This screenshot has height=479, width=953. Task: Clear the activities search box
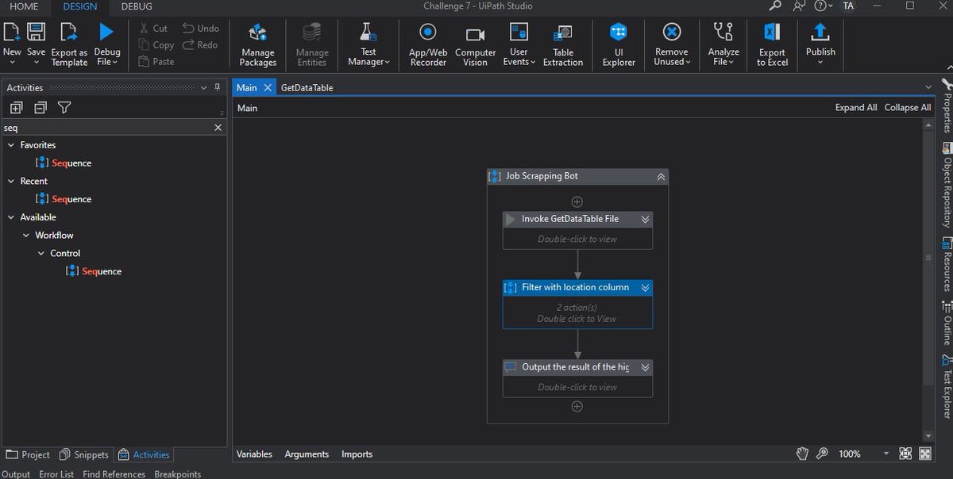click(x=219, y=128)
